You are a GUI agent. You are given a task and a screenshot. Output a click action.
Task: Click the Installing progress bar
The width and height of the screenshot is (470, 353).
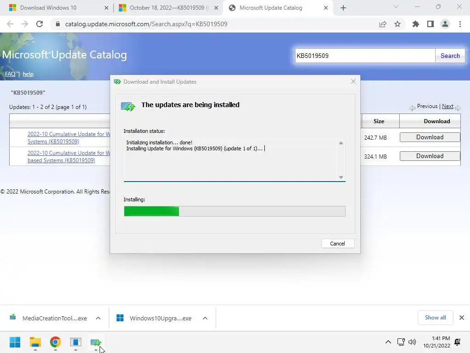tap(235, 211)
